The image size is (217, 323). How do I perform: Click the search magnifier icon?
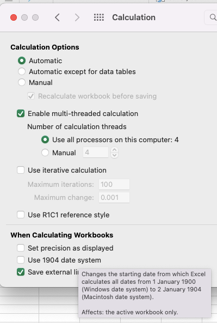coord(213,17)
